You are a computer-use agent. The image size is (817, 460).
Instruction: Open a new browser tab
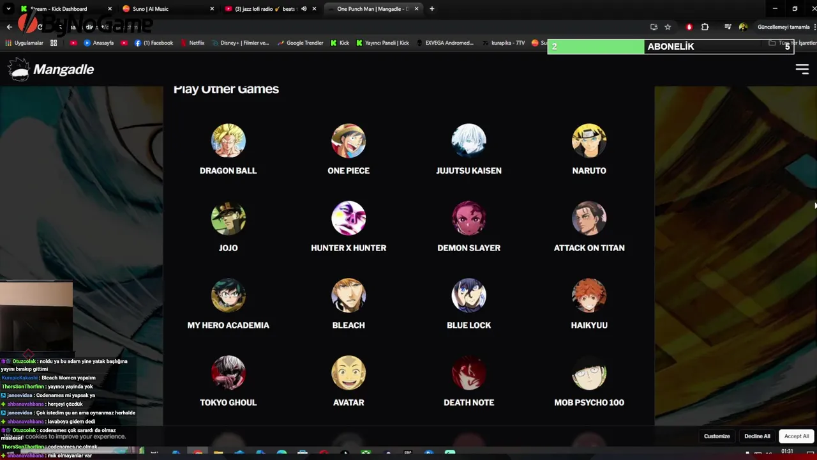click(432, 9)
